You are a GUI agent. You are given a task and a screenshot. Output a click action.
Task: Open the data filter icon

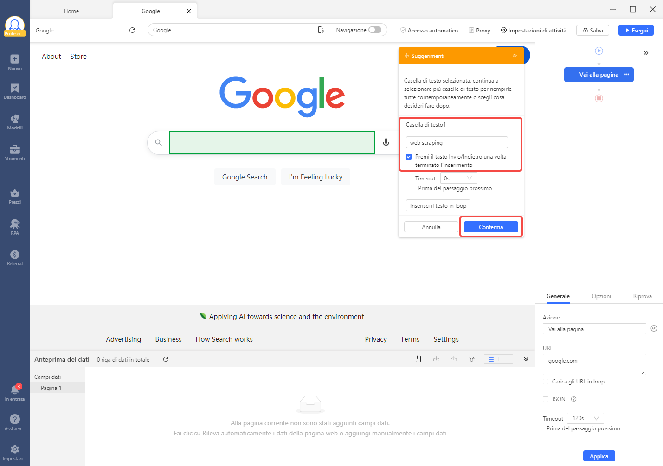[472, 359]
